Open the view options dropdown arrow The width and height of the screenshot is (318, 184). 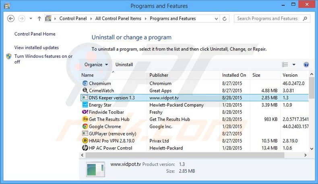click(294, 65)
